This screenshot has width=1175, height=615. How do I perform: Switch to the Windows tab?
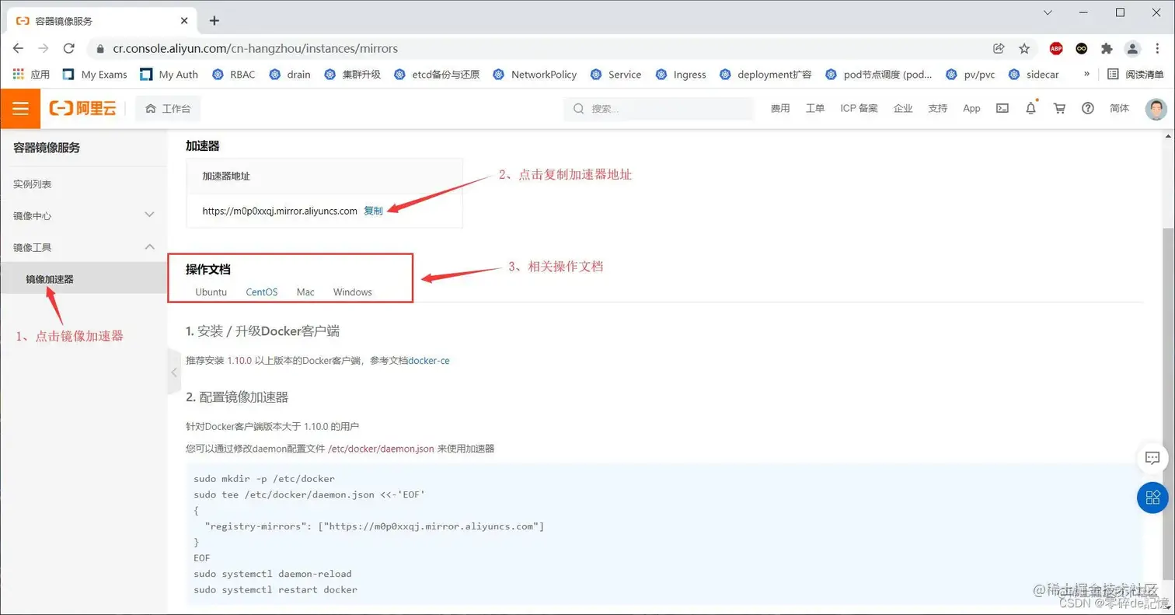[353, 292]
